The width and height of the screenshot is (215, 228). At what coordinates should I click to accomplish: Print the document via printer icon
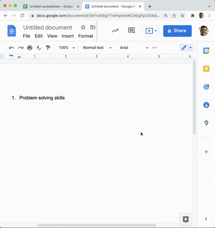30,48
